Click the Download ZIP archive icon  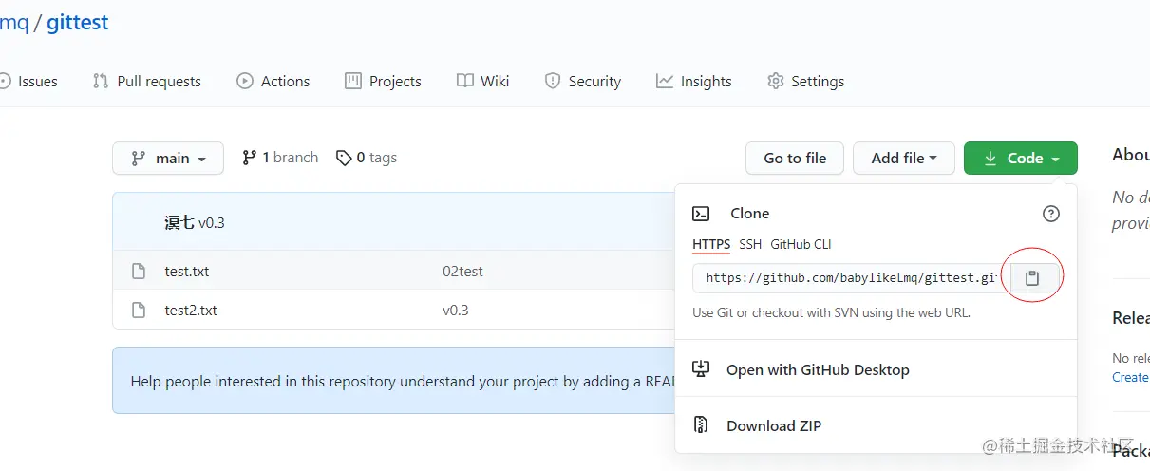702,425
